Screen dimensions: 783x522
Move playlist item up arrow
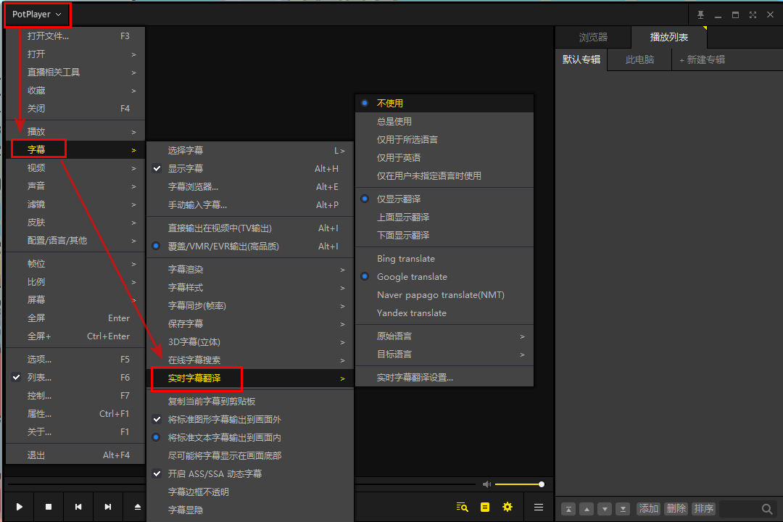(587, 509)
